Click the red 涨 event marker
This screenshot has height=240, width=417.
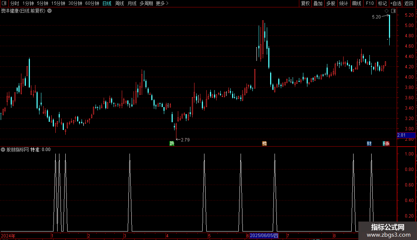pyautogui.click(x=387, y=144)
